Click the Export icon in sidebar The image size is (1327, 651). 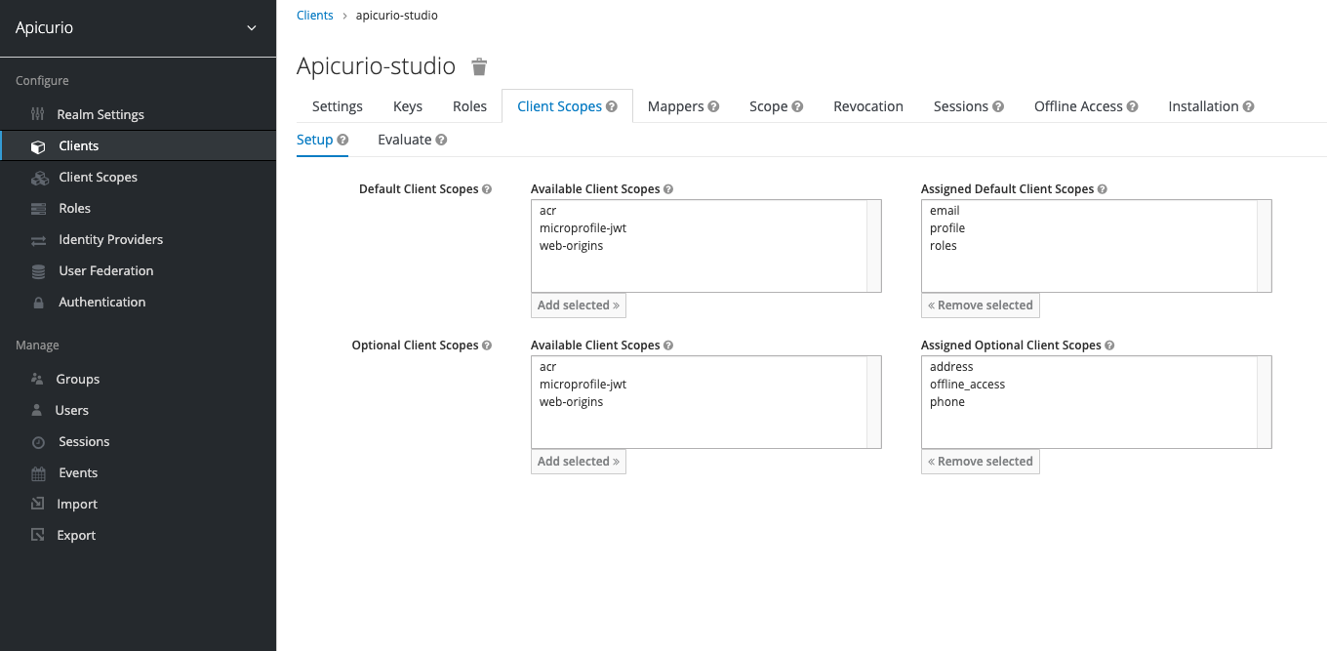pyautogui.click(x=38, y=535)
